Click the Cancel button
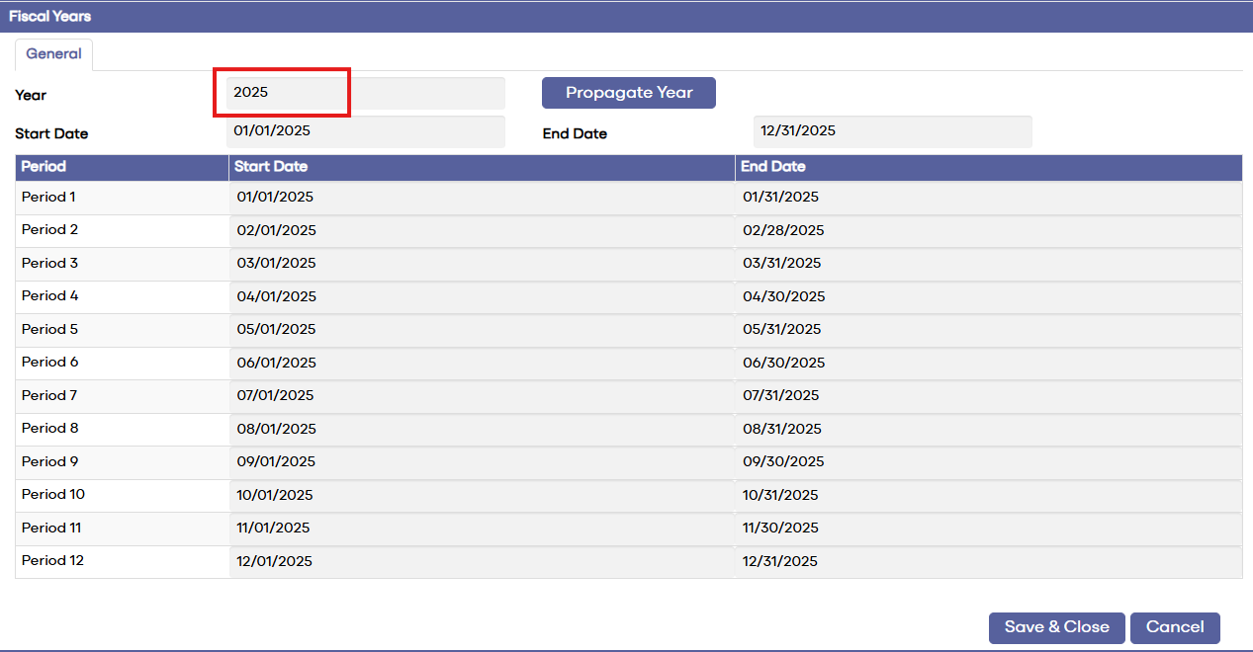 coord(1175,627)
